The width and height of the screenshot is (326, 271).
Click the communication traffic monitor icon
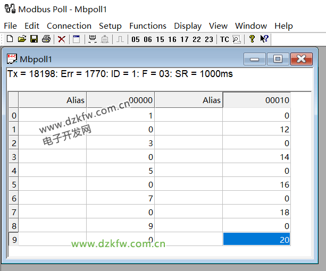pyautogui.click(x=237, y=39)
